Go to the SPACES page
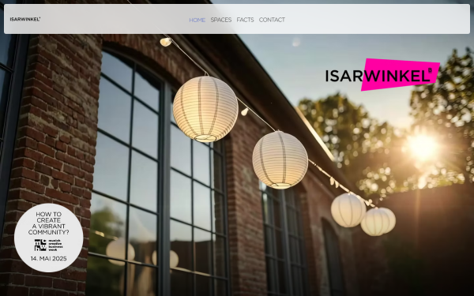 coord(221,20)
